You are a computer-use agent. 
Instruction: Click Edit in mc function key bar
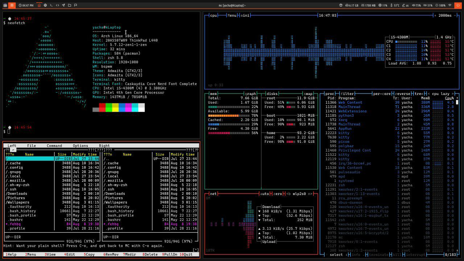click(70, 254)
